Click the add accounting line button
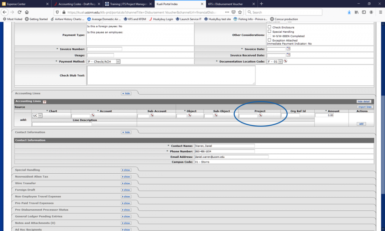Screen dimensions: 385x231 click(x=361, y=124)
